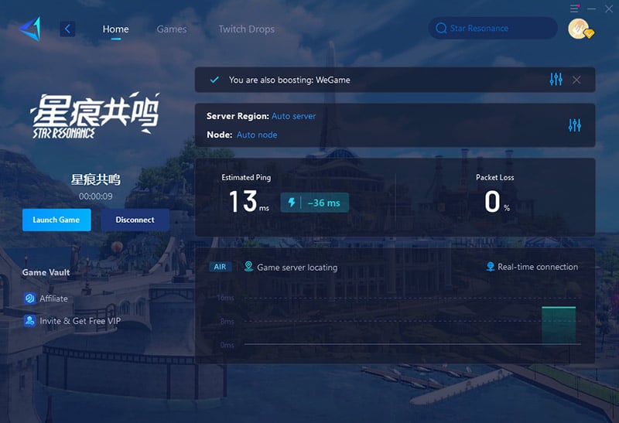Click the Affiliate icon in Game Vault

click(x=29, y=298)
